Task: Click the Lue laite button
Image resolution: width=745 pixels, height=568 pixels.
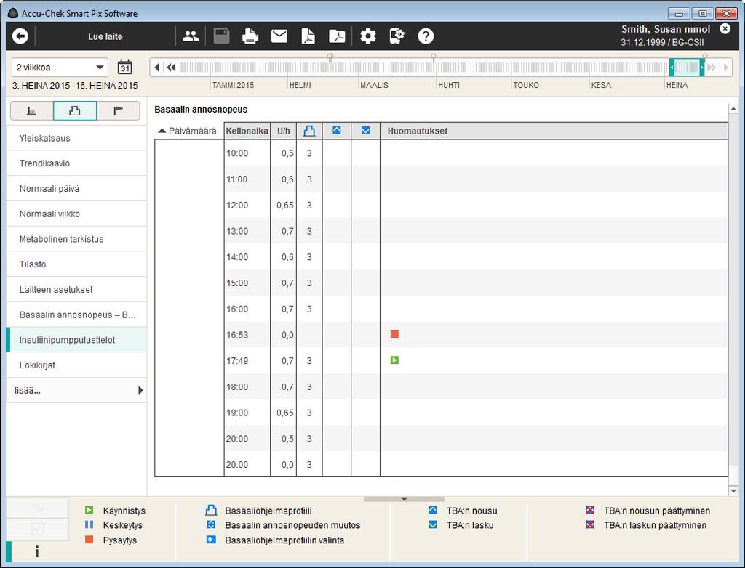Action: click(105, 36)
